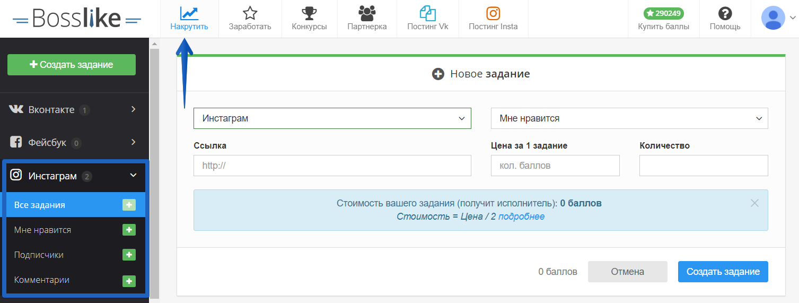This screenshot has height=303, width=799.
Task: Open the Партнерка people tab
Action: point(367,19)
